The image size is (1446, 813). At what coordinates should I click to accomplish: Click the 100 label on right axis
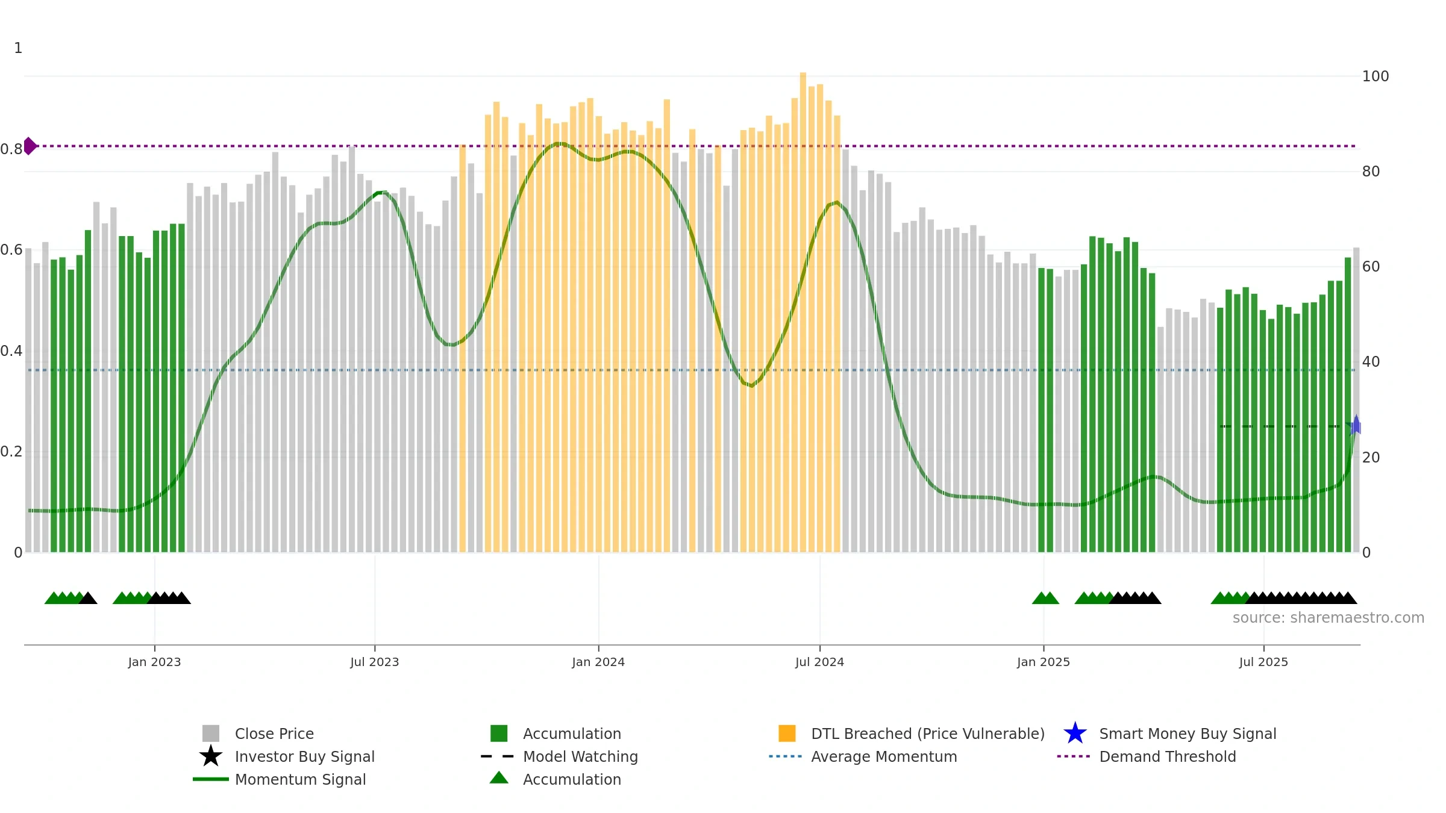coord(1376,76)
